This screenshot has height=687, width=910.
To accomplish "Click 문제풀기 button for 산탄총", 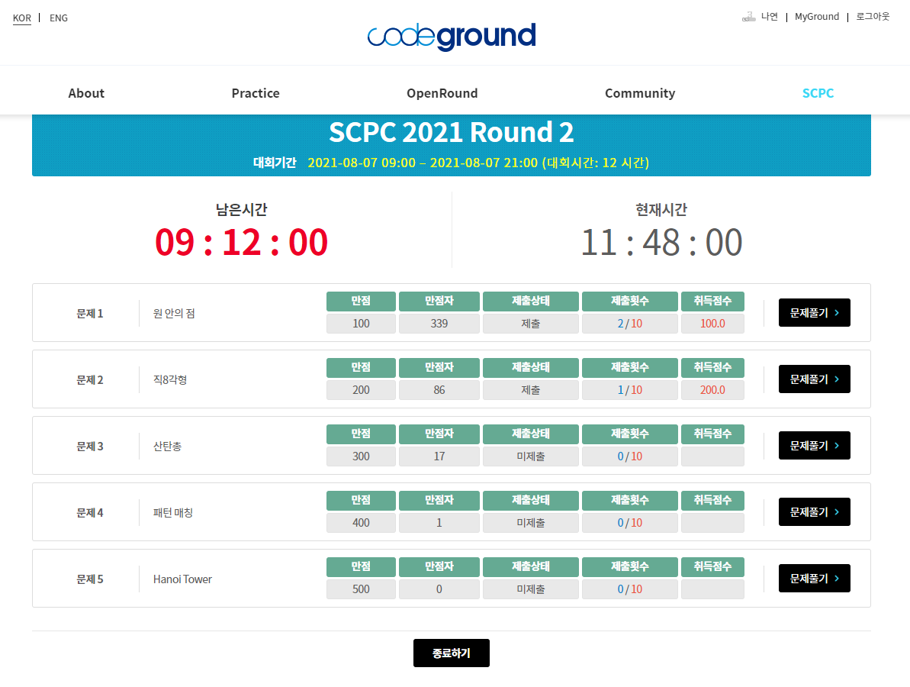I will click(814, 446).
